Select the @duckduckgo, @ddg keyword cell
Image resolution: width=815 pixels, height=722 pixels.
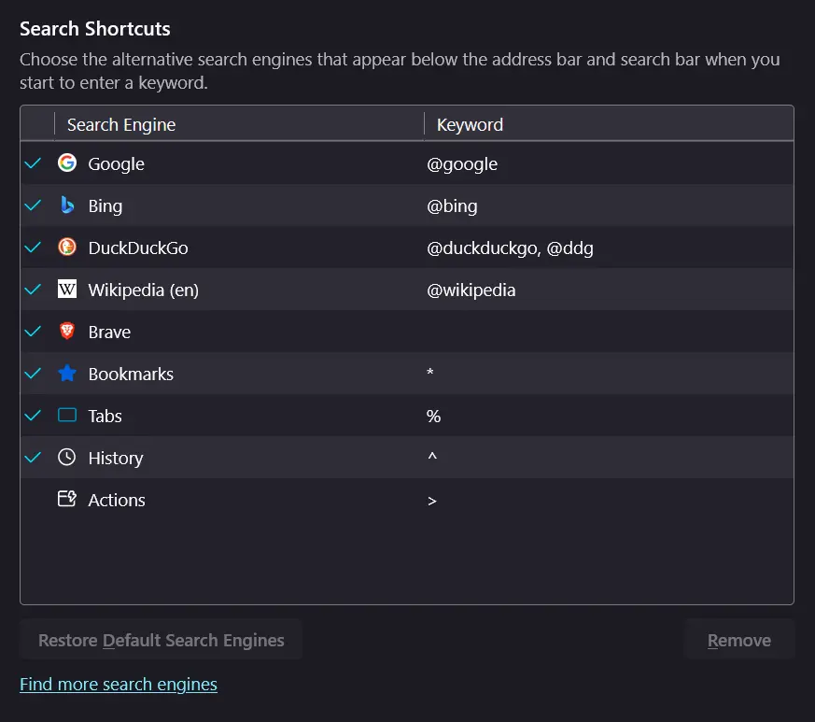tap(510, 248)
